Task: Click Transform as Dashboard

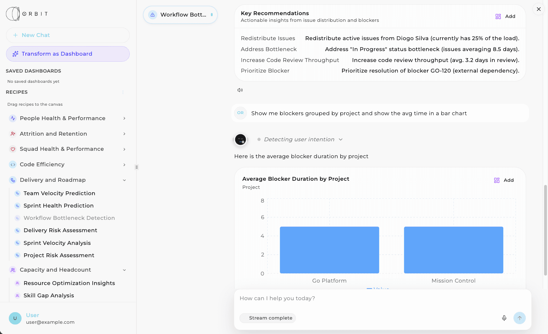Action: click(x=67, y=54)
